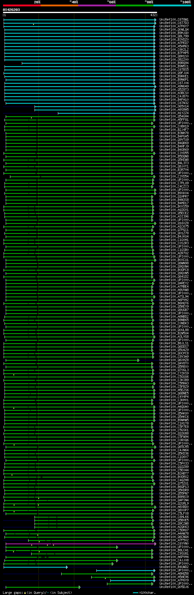Select label UniRef100_B2ABT7
The image size is (194, 595).
point(174,474)
